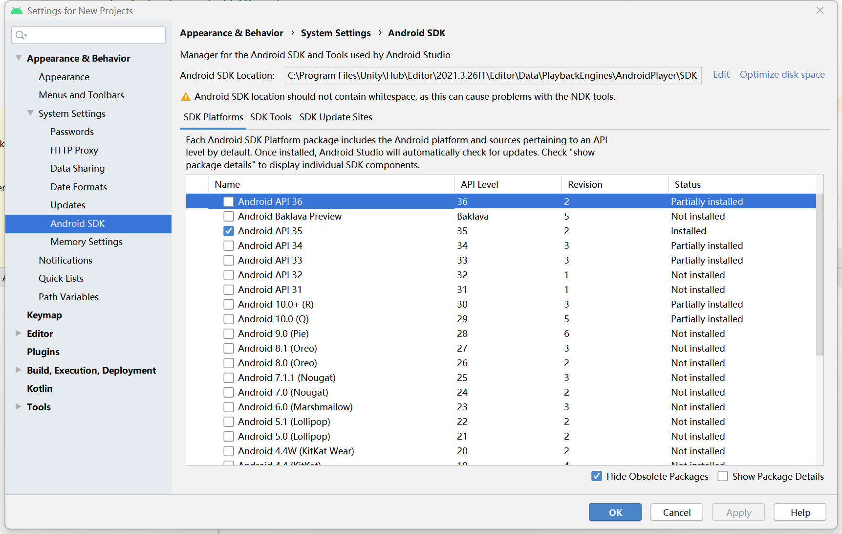Open Menus and Toolbars settings

pyautogui.click(x=81, y=95)
